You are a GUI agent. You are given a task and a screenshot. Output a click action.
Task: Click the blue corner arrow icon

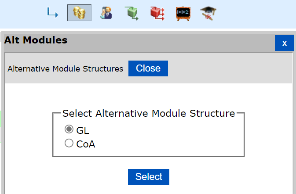pos(53,13)
